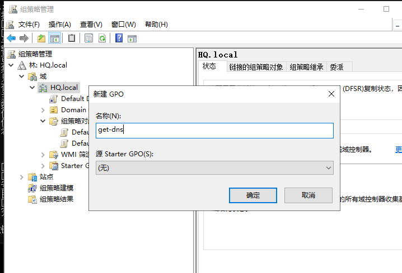Click the Up one level folder icon

(x=41, y=39)
